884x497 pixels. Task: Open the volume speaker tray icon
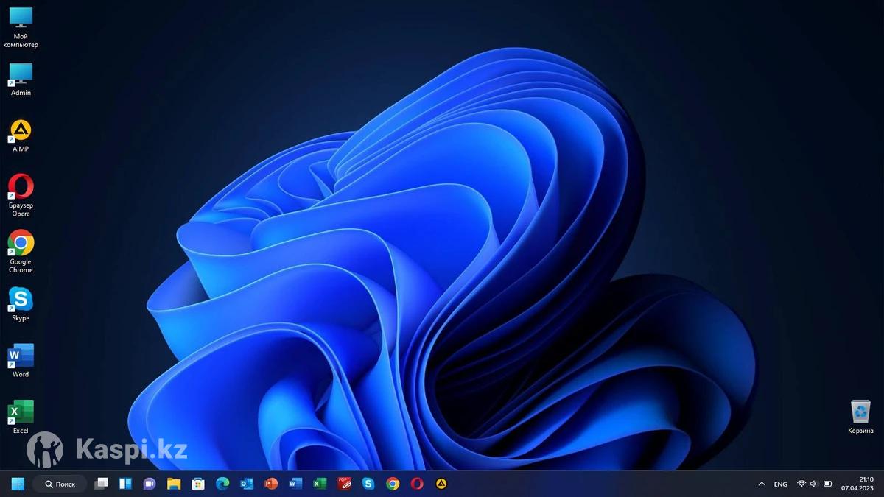click(x=814, y=484)
